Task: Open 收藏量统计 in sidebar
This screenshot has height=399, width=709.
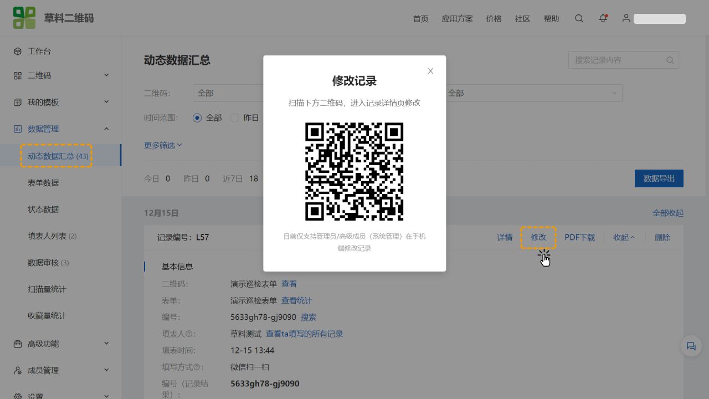Action: (47, 316)
